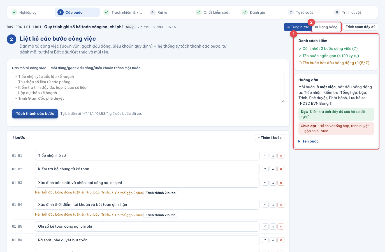The height and width of the screenshot is (252, 385).
Task: Delete step 01.B6 with red X
Action: point(281,240)
